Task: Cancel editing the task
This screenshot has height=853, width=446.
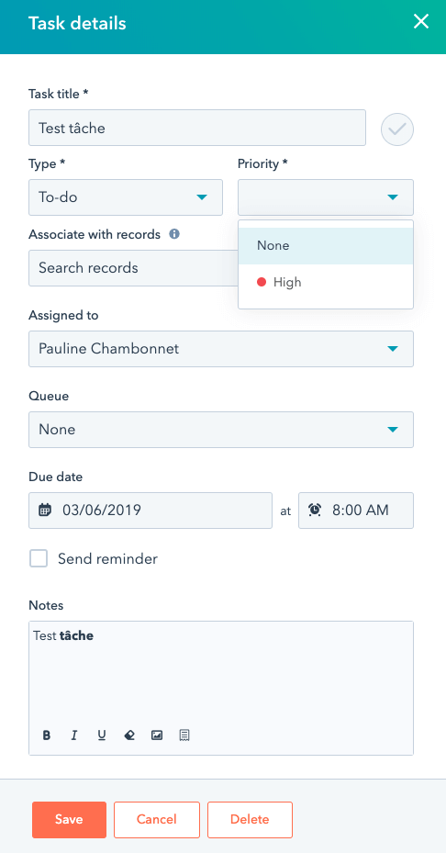Action: tap(157, 820)
